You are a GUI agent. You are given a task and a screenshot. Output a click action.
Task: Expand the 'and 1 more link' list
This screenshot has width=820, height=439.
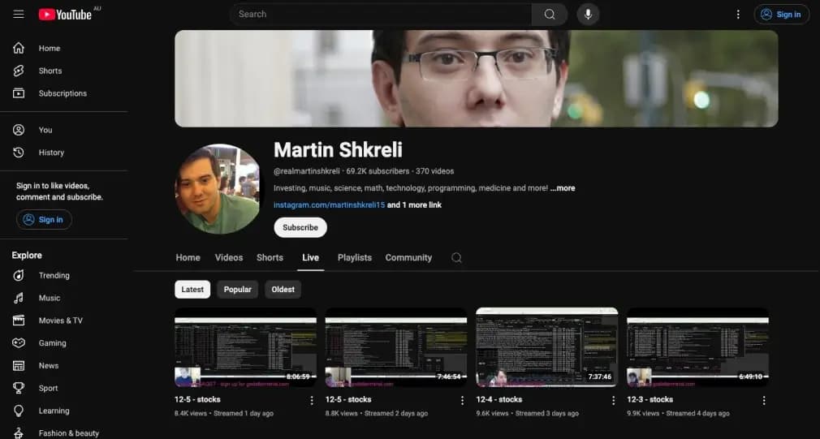pos(414,204)
